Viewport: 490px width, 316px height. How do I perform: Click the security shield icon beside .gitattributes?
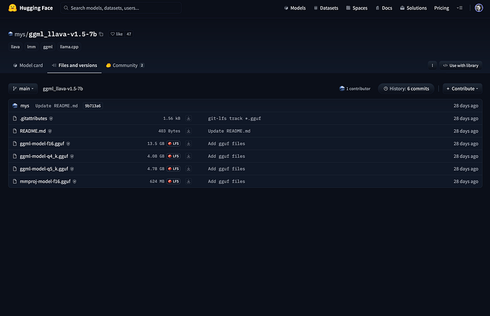pos(51,119)
